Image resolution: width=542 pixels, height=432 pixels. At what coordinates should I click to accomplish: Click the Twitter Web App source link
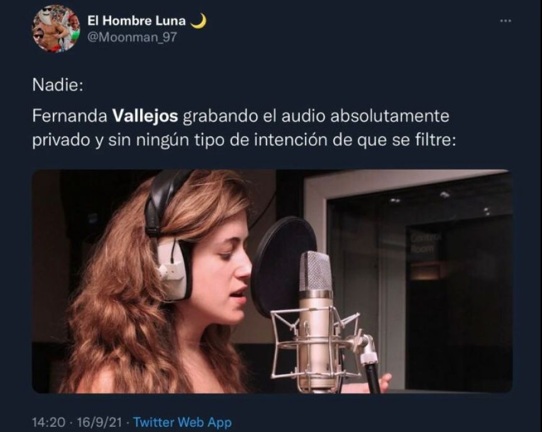coord(182,423)
